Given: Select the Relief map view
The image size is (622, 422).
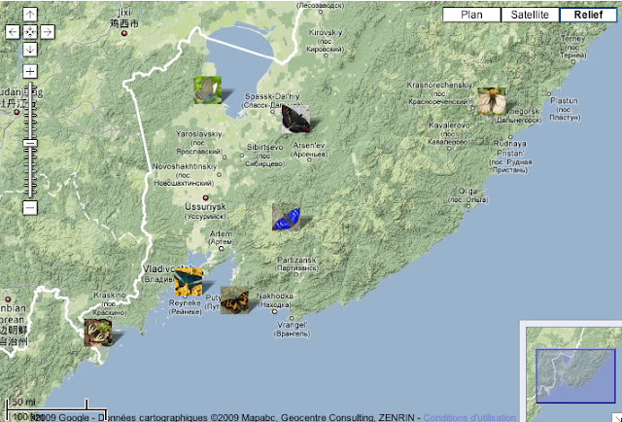Looking at the screenshot, I should point(588,15).
